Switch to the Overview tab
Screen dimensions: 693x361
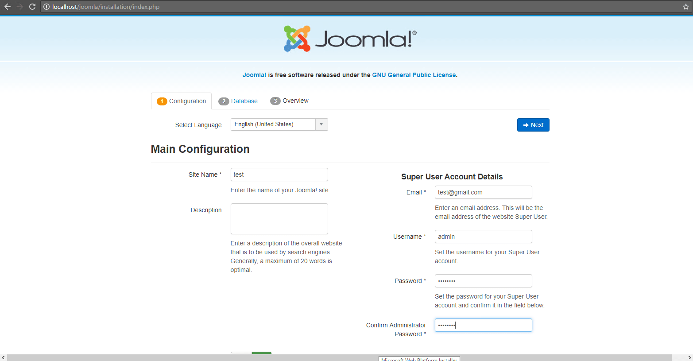click(x=290, y=101)
